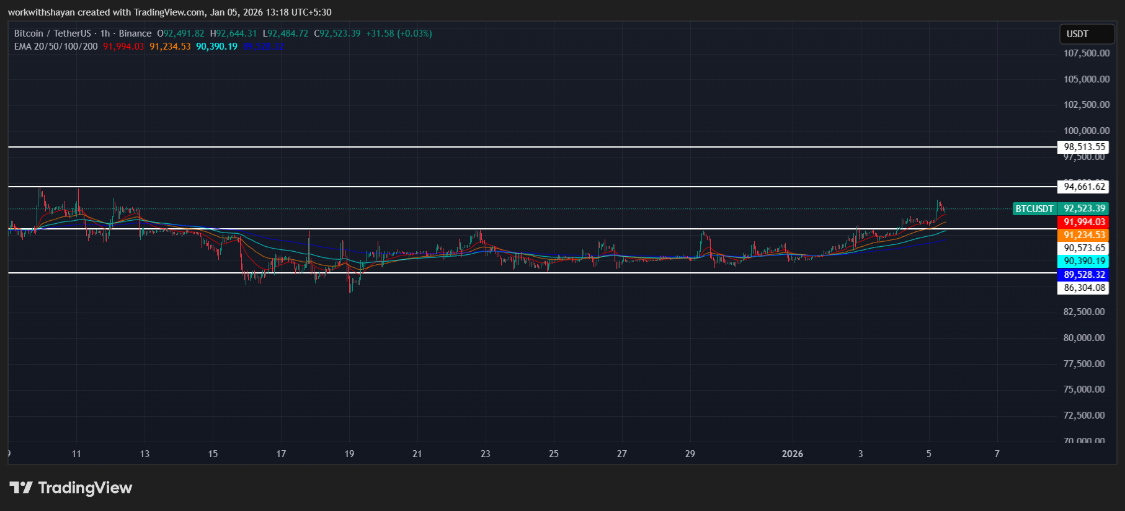Click the blue 89,528.32 axis label
Screen dimensions: 1125x511
(x=1084, y=275)
